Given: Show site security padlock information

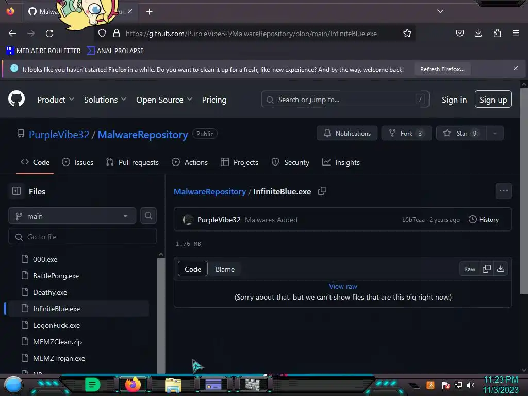Looking at the screenshot, I should click(117, 33).
